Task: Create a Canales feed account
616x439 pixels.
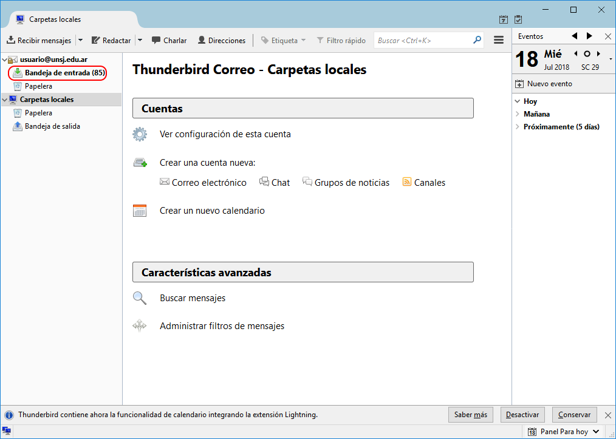Action: (424, 183)
